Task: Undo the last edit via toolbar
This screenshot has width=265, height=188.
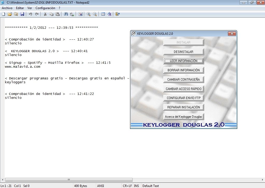Action: click(30, 14)
